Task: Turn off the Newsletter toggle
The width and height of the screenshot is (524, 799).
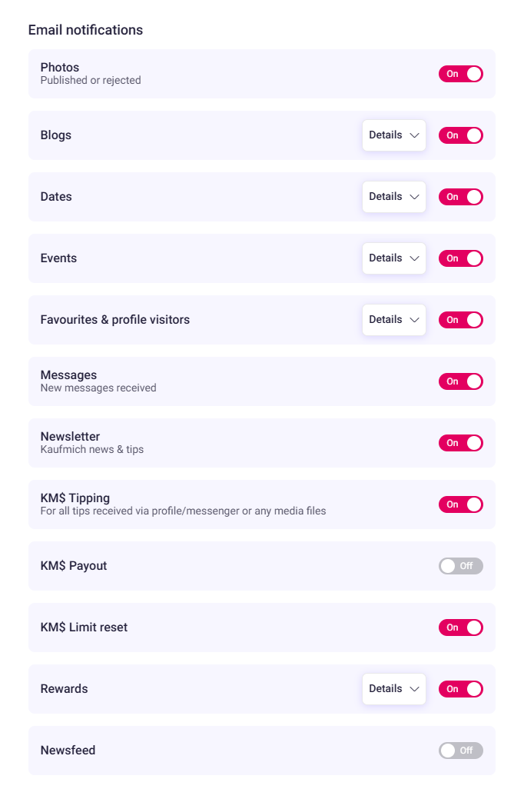Action: [460, 443]
